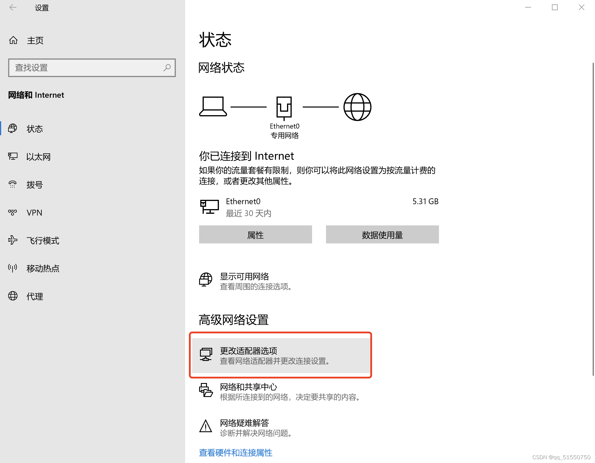Click the adapter options monitor icon

(206, 354)
